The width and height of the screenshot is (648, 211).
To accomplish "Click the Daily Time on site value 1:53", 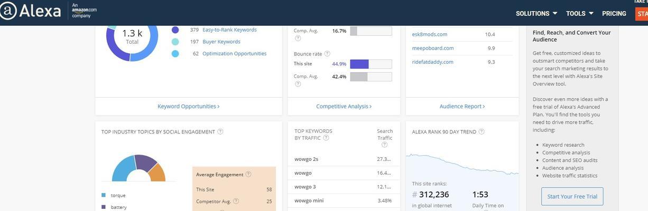I will click(x=480, y=195).
